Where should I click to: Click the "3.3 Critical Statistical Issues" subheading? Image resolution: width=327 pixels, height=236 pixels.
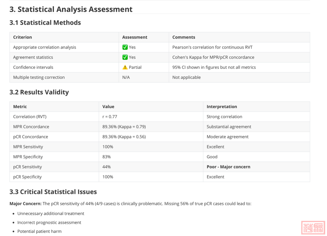(53, 192)
